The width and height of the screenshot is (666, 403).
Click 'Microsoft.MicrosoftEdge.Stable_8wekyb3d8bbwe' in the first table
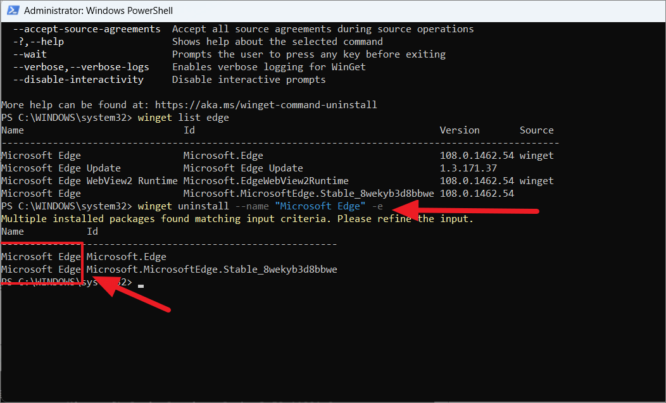(309, 194)
